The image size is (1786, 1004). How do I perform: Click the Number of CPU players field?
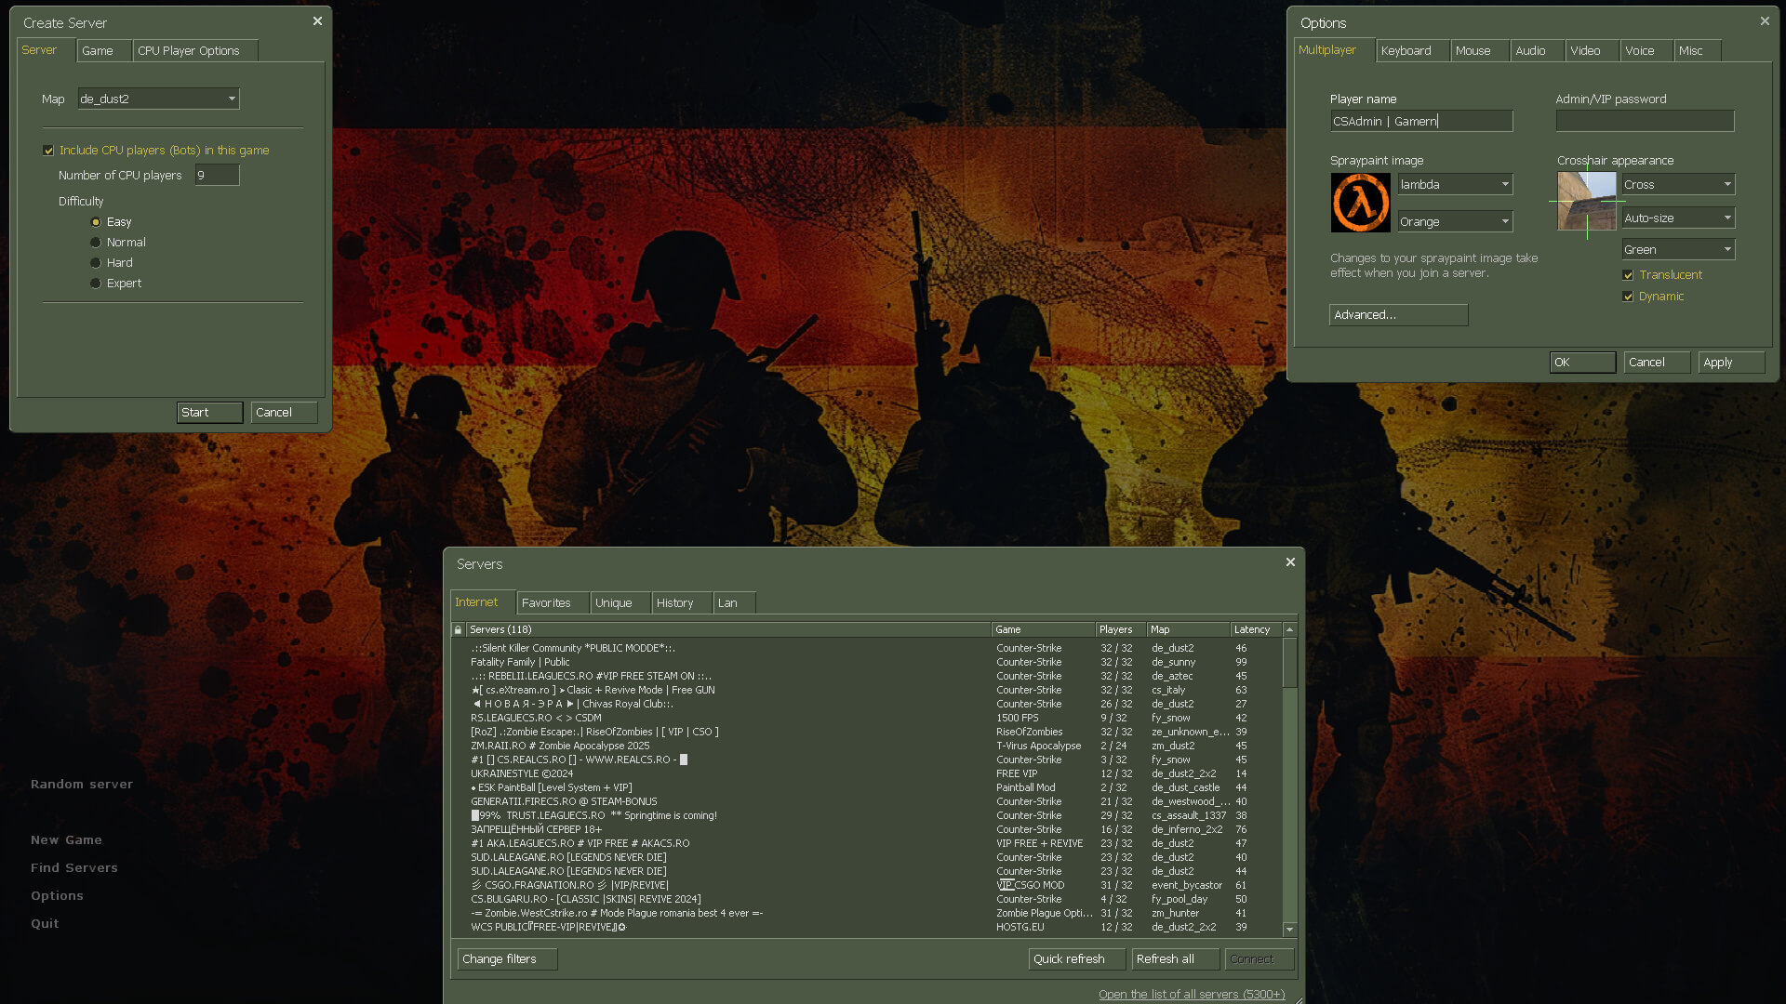point(217,175)
